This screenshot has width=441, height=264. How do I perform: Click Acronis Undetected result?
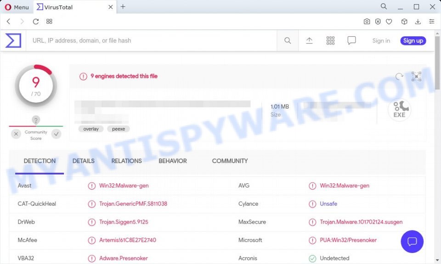(x=334, y=258)
